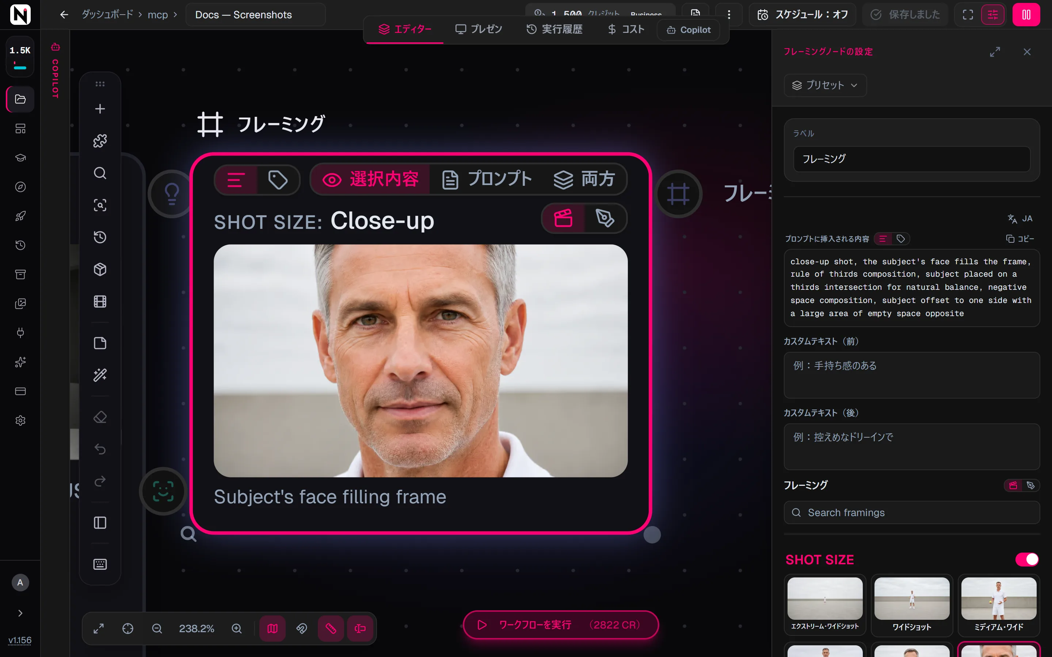This screenshot has height=657, width=1052.
Task: Click the 3D cube icon in canvas toolbar
Action: tap(100, 269)
